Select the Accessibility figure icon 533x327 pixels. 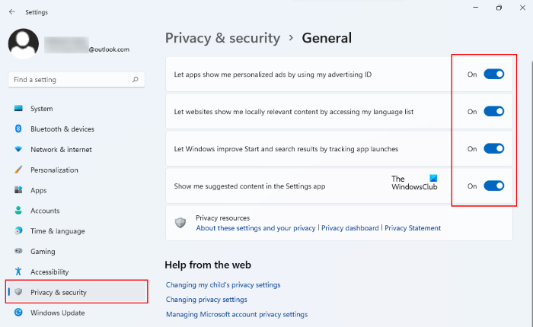[18, 271]
